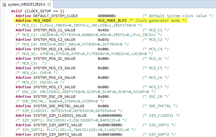Click DEFAULT_SYSTEM_CLOCK identifier

point(56,16)
